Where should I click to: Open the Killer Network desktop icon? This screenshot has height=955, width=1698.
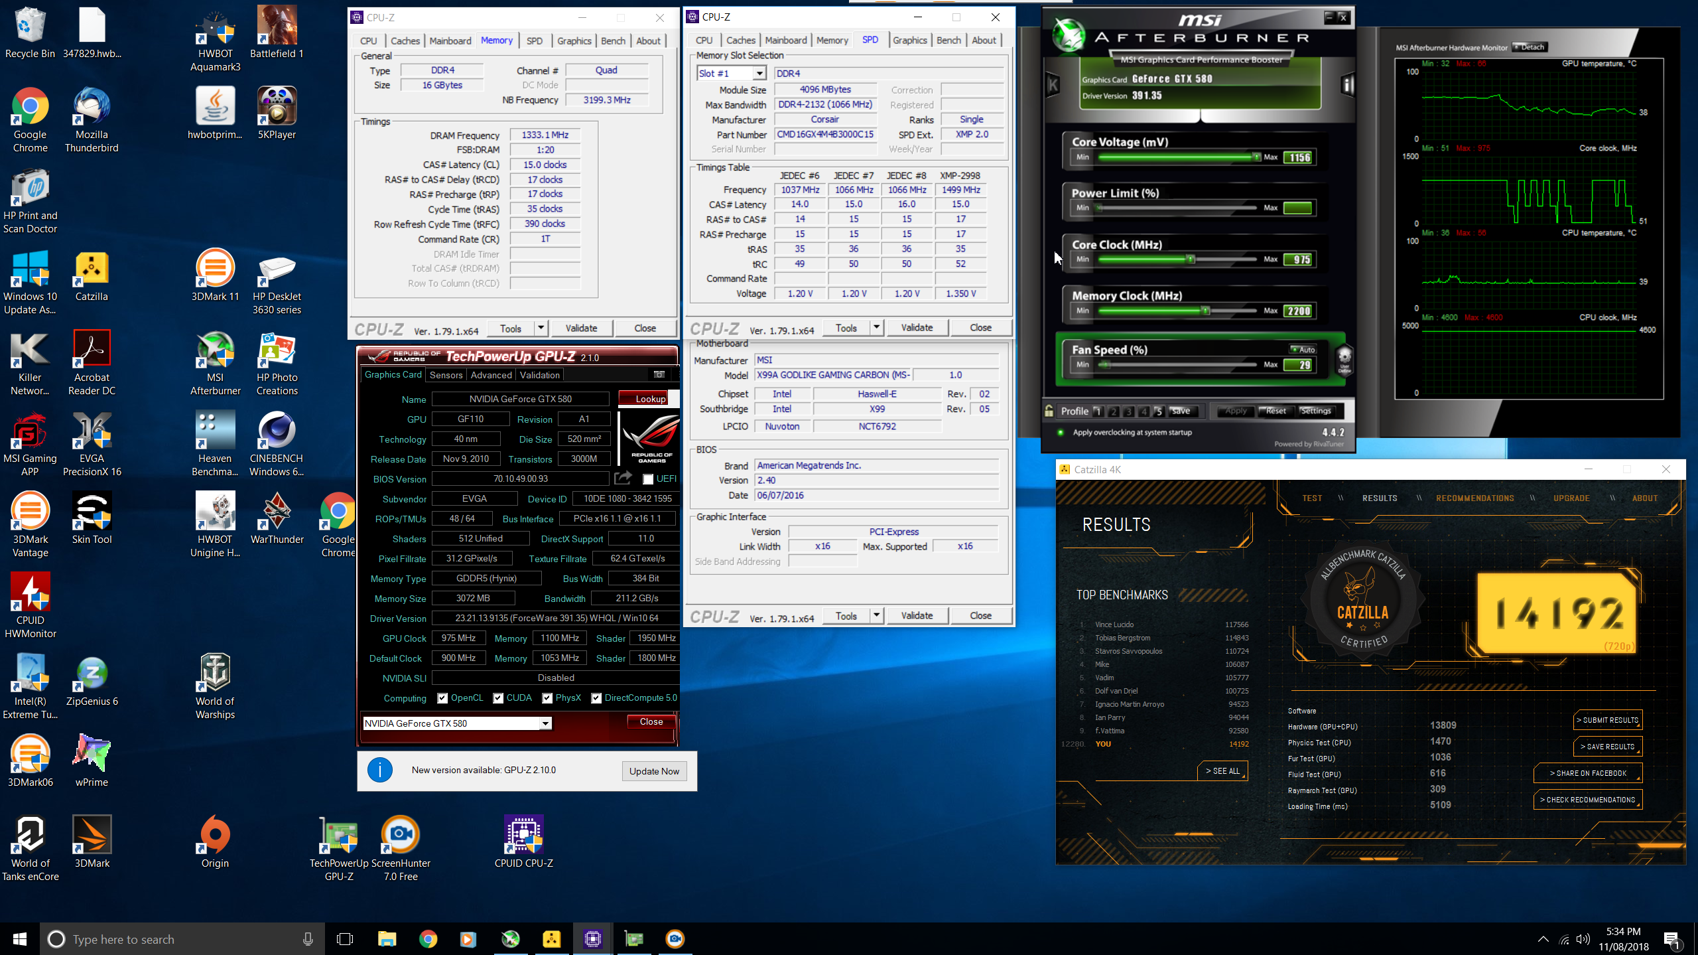(30, 363)
